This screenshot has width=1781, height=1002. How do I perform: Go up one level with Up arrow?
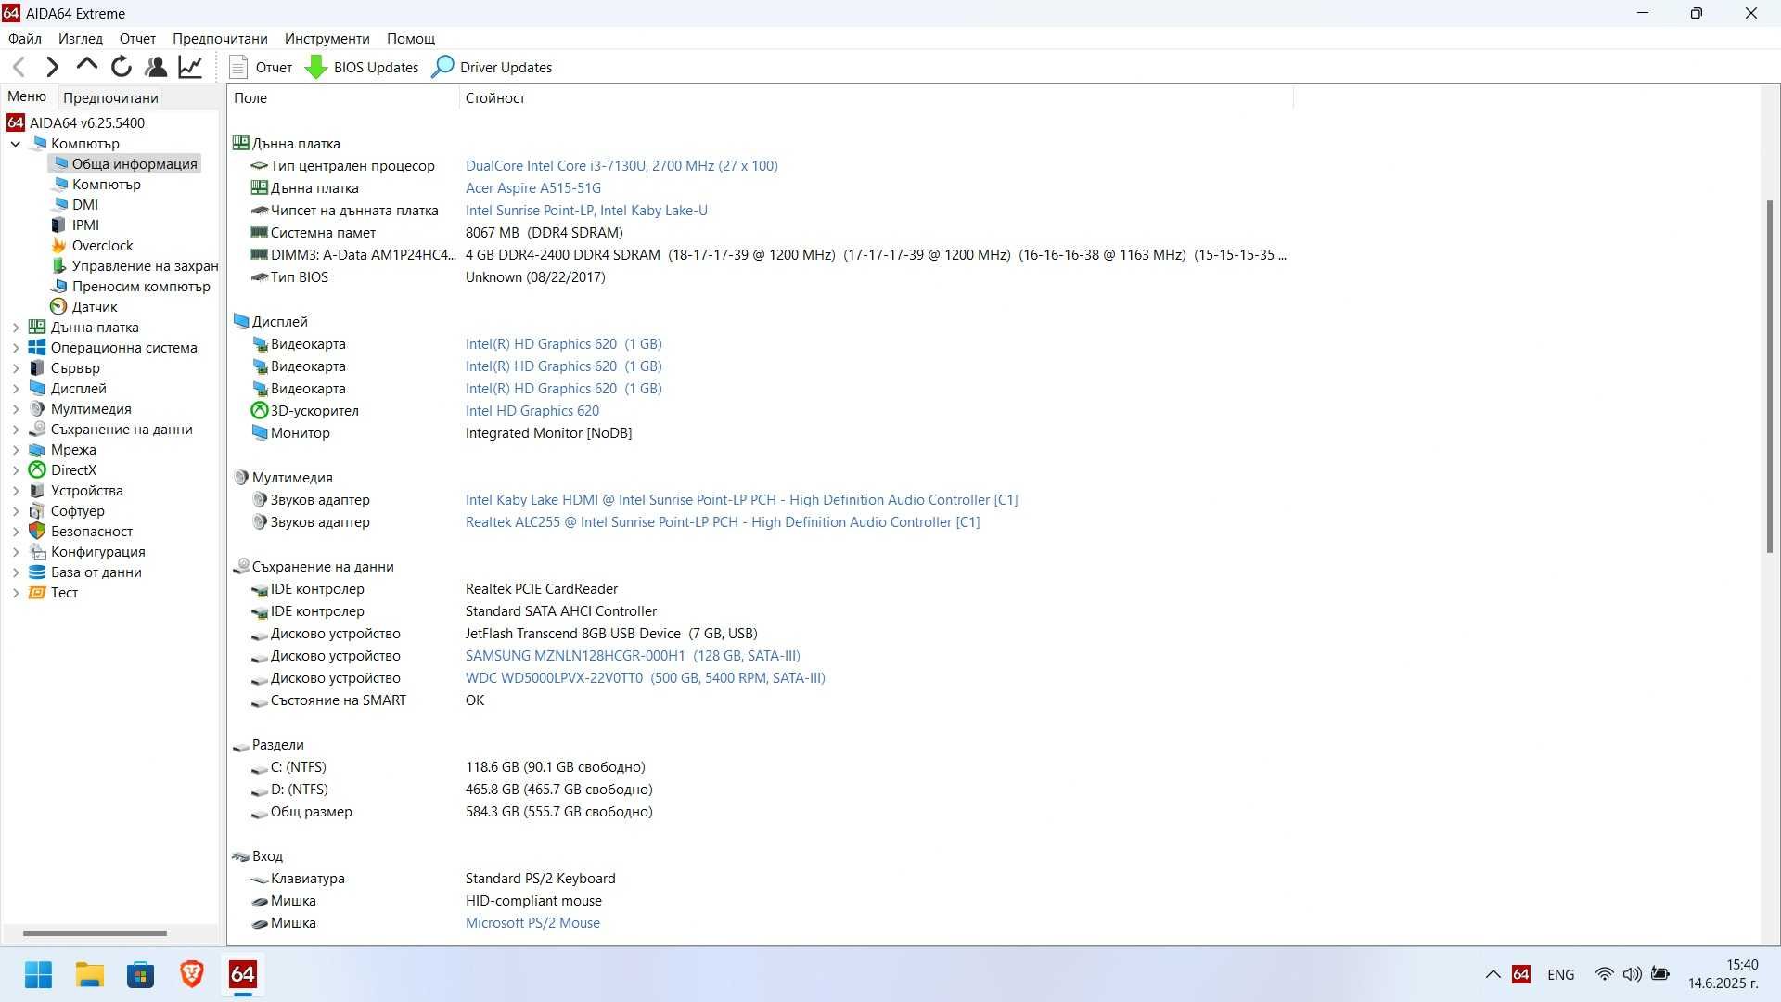[87, 65]
